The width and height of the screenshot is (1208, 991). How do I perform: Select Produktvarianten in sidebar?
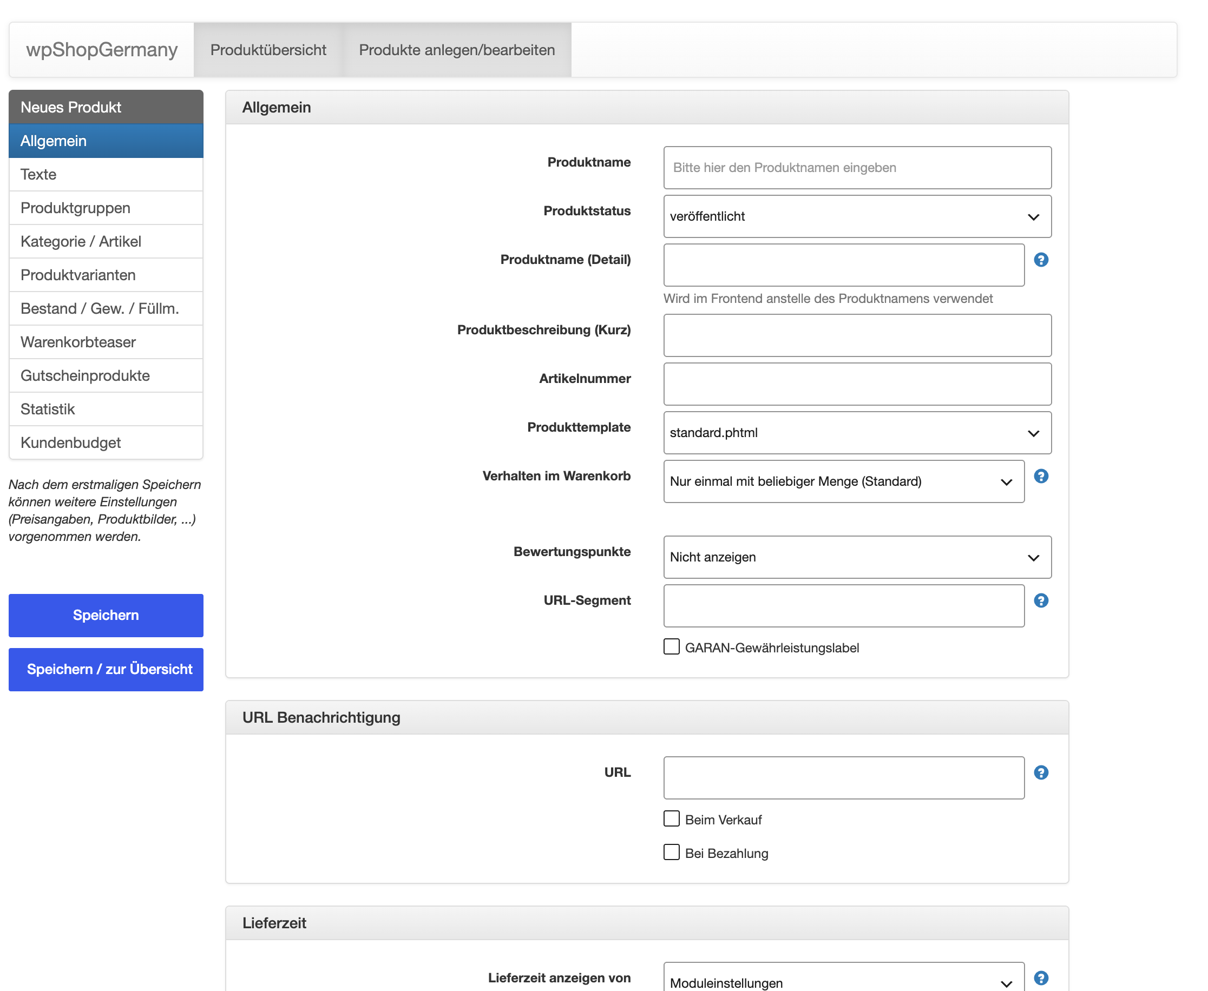click(106, 275)
